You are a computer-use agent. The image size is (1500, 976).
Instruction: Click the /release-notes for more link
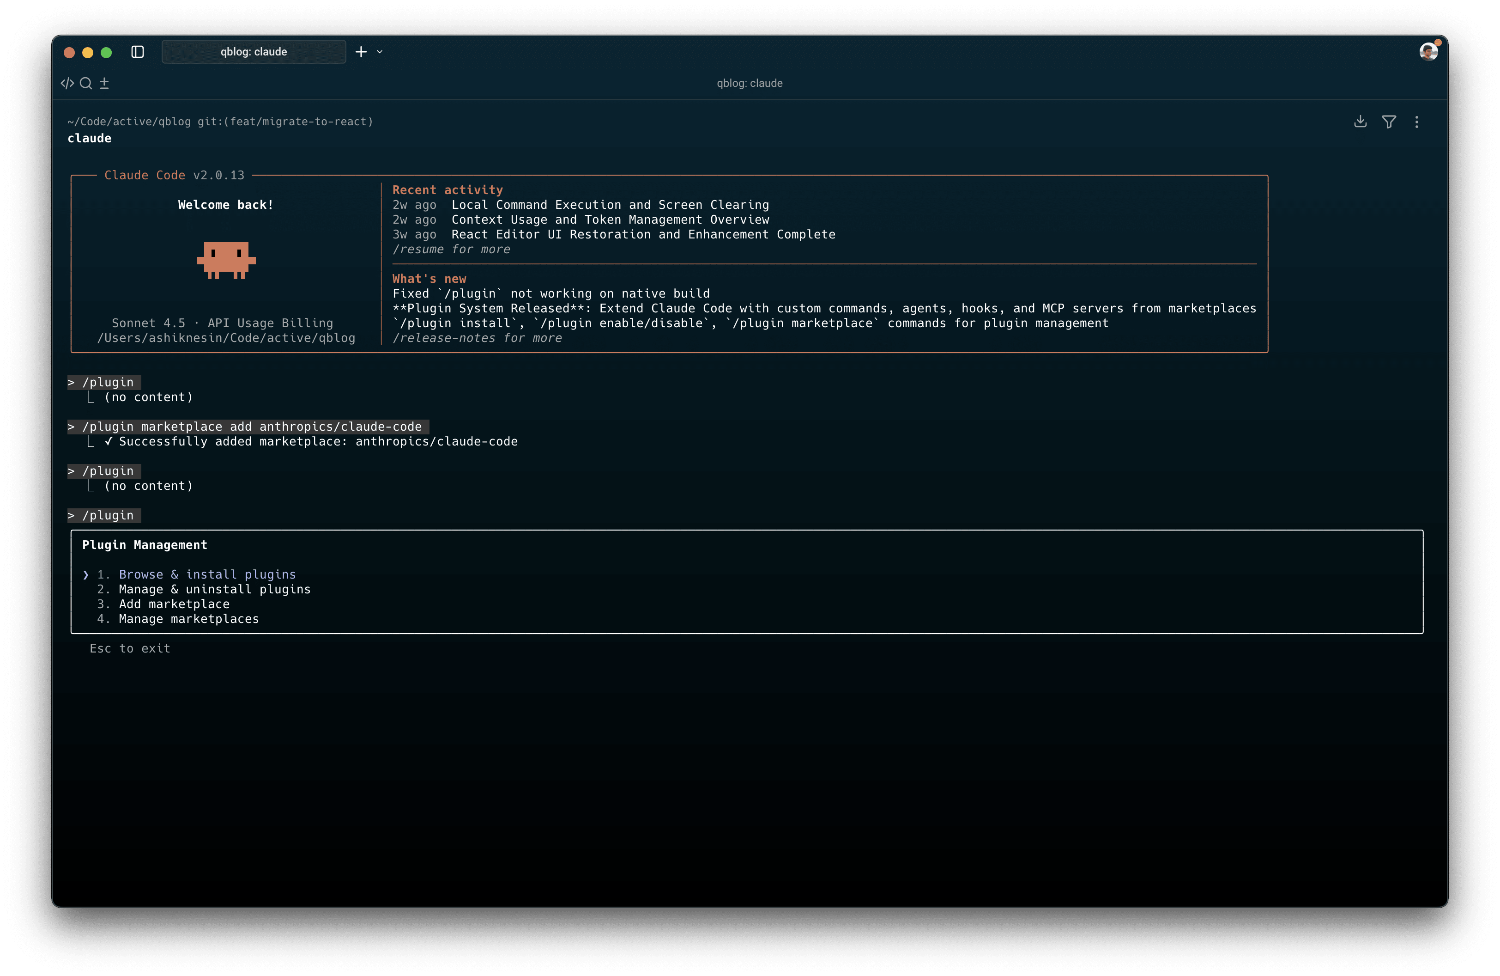click(x=477, y=338)
